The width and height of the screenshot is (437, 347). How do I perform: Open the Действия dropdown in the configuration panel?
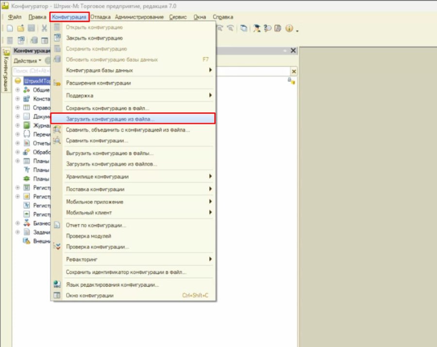27,61
